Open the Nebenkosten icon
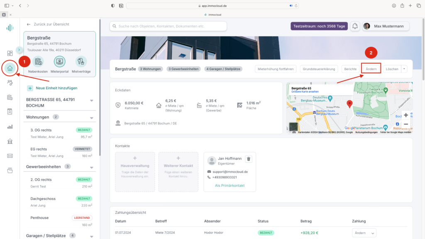The width and height of the screenshot is (425, 239). pos(38,61)
